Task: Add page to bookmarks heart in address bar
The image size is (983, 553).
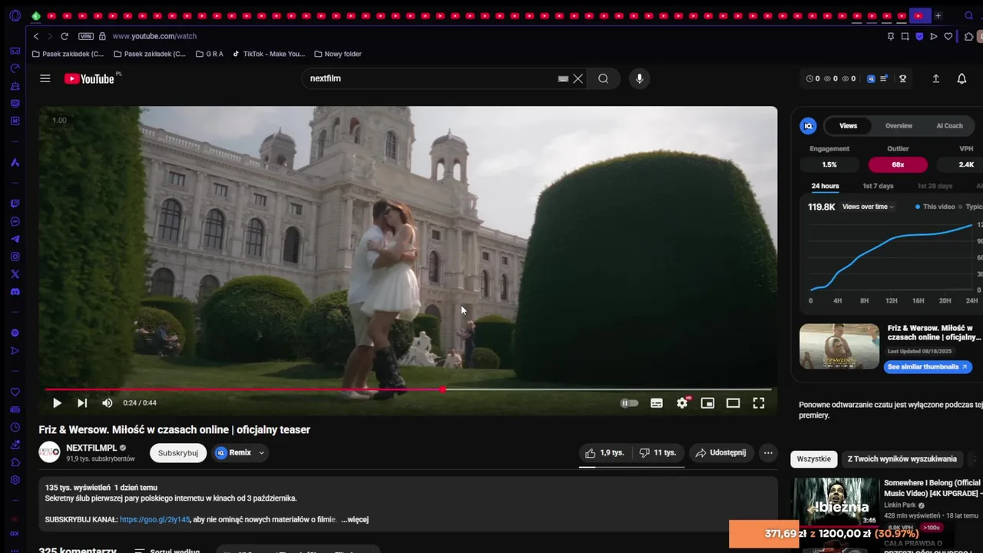Action: tap(948, 36)
